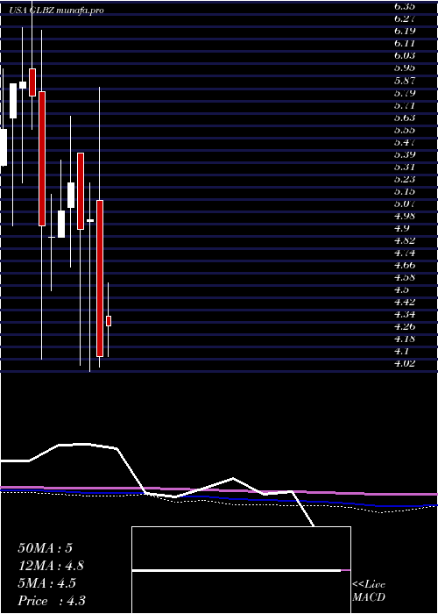Click the 5.15 price axis label
The height and width of the screenshot is (614, 438).
[405, 192]
